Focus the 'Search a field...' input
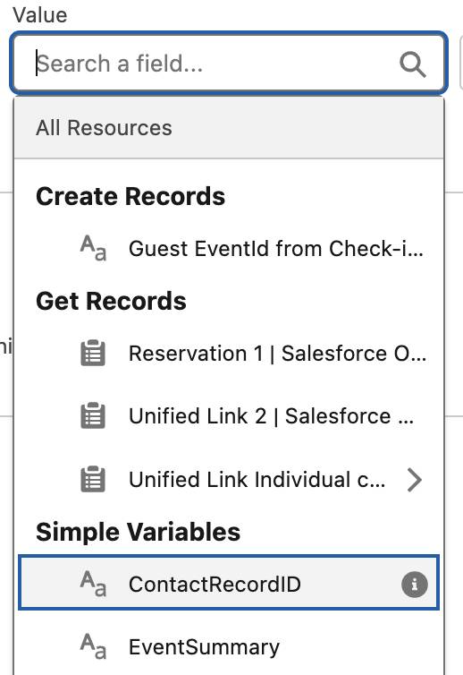Screen dimensions: 463x675 coord(229,64)
